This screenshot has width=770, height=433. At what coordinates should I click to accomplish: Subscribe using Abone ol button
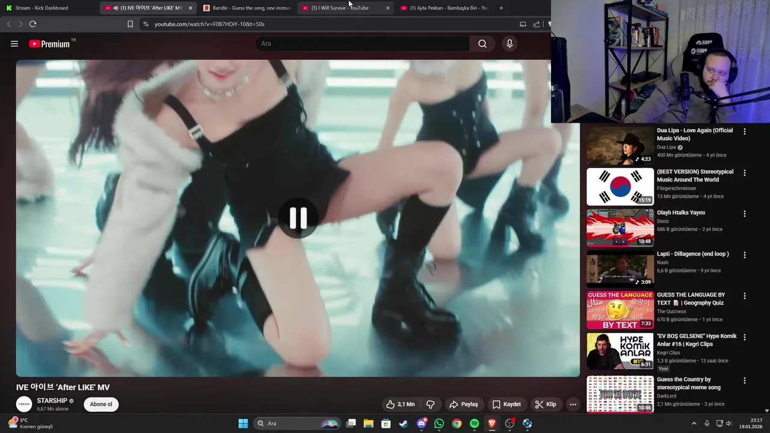click(101, 404)
